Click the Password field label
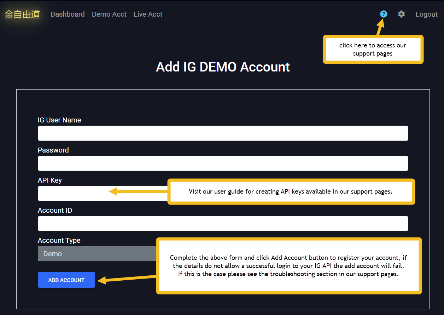The image size is (444, 315). tap(53, 150)
